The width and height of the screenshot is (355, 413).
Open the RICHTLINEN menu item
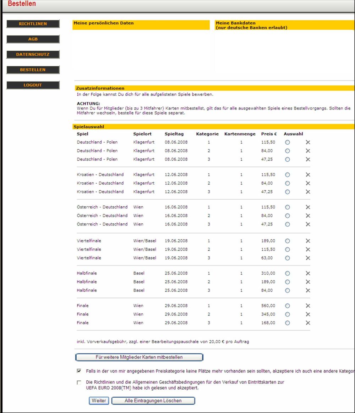click(33, 24)
